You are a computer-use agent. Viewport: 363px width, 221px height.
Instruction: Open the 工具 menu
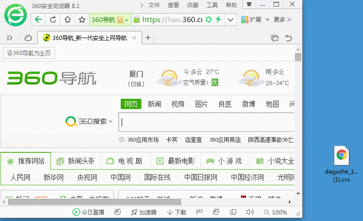(x=212, y=5)
